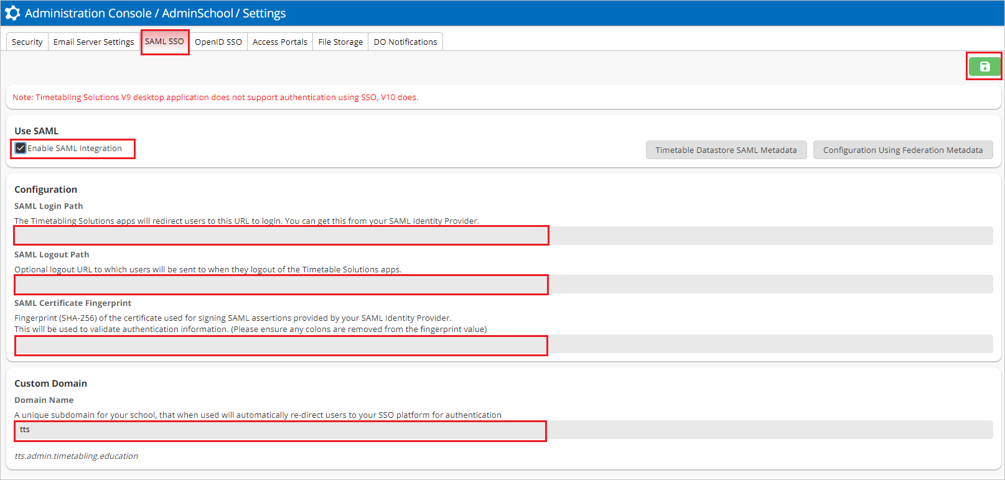The height and width of the screenshot is (480, 1005).
Task: Focus the SAML Logout Path field
Action: click(503, 284)
